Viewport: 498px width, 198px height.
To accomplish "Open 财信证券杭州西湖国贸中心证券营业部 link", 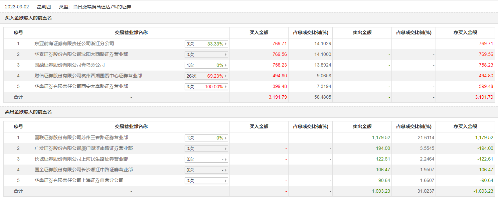I will click(x=89, y=76).
